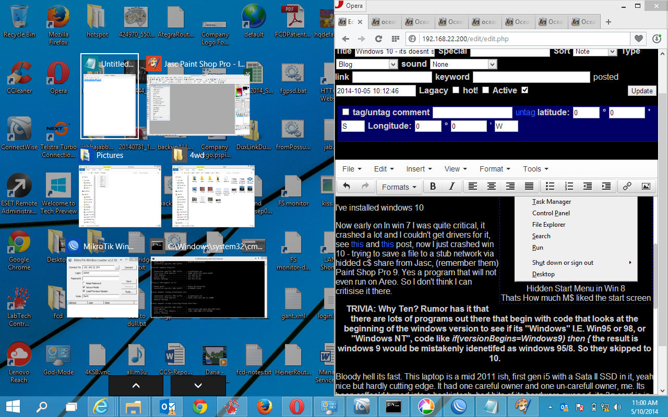
Task: Insert/edit image icon in editor toolbar
Action: tap(646, 187)
